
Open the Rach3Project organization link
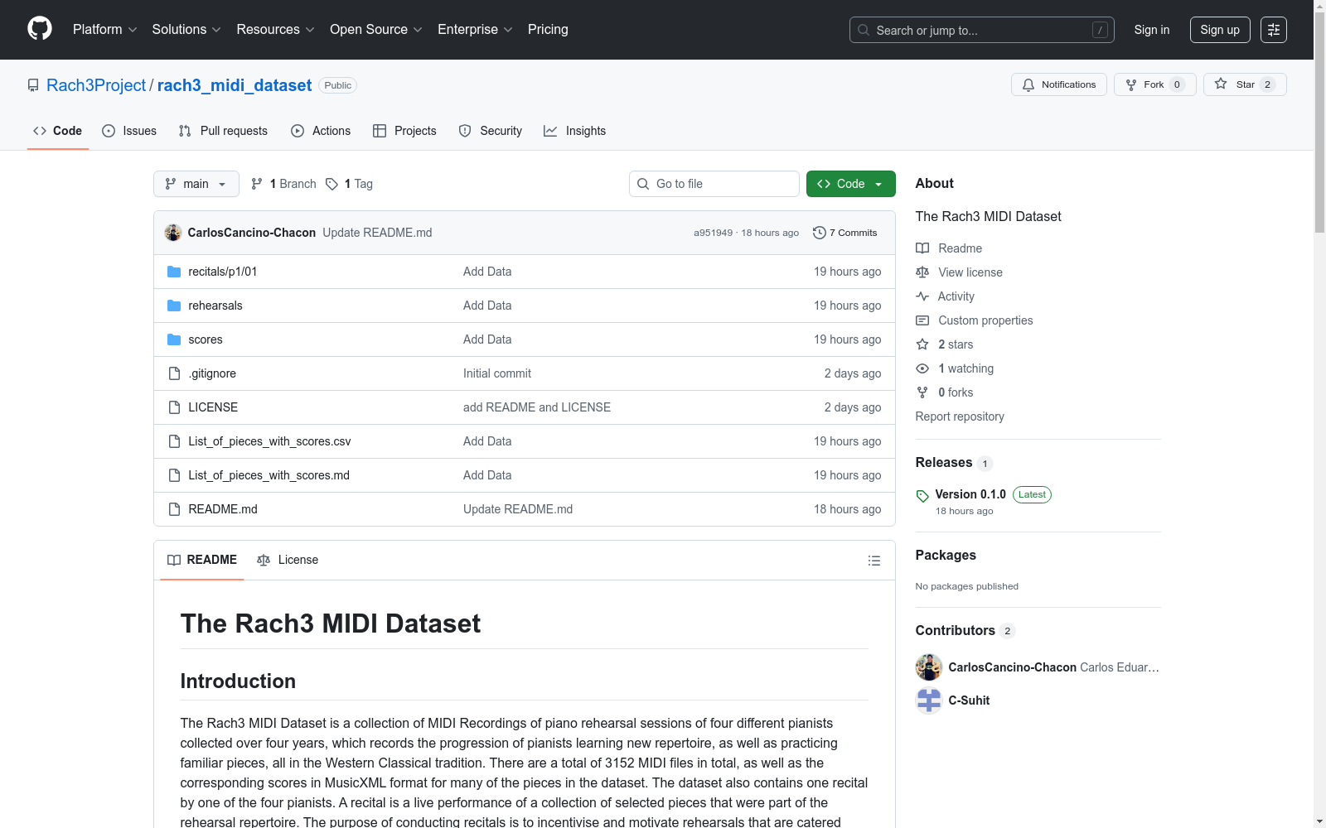[96, 85]
